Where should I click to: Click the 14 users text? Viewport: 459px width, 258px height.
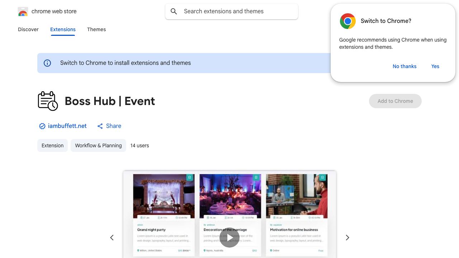click(139, 145)
